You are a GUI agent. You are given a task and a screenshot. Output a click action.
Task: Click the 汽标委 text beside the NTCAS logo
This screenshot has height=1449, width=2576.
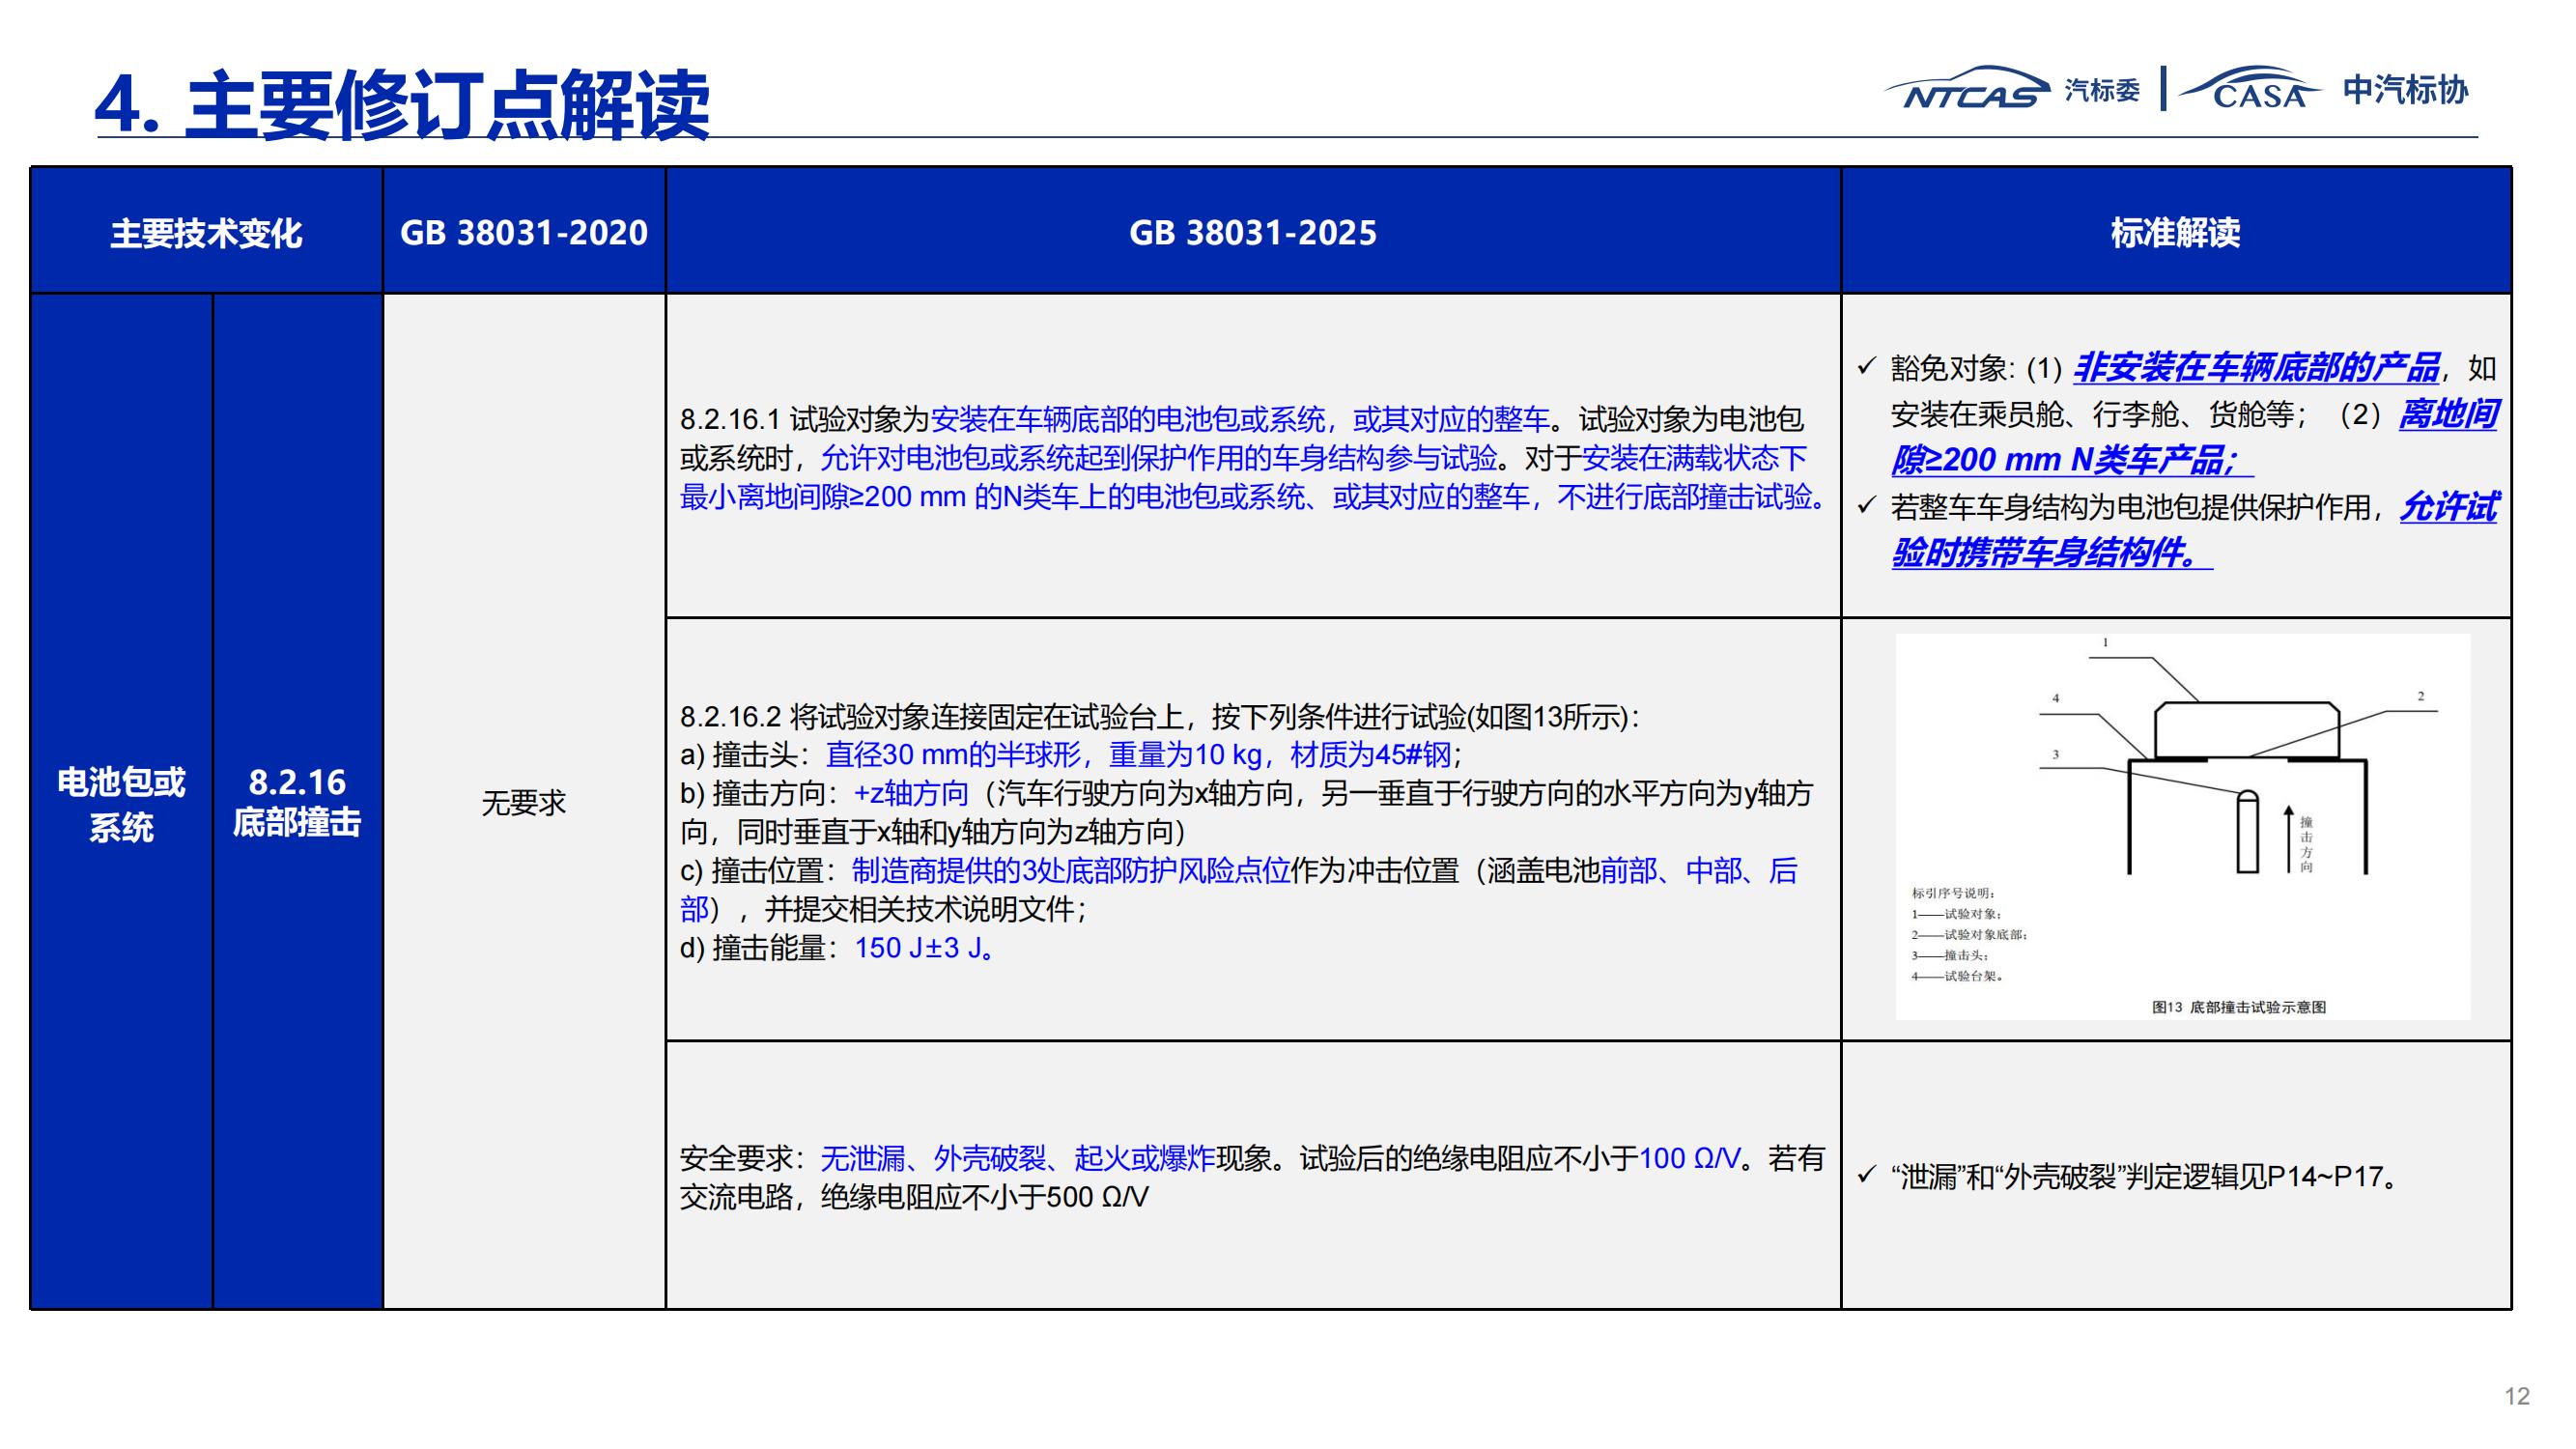[2102, 90]
